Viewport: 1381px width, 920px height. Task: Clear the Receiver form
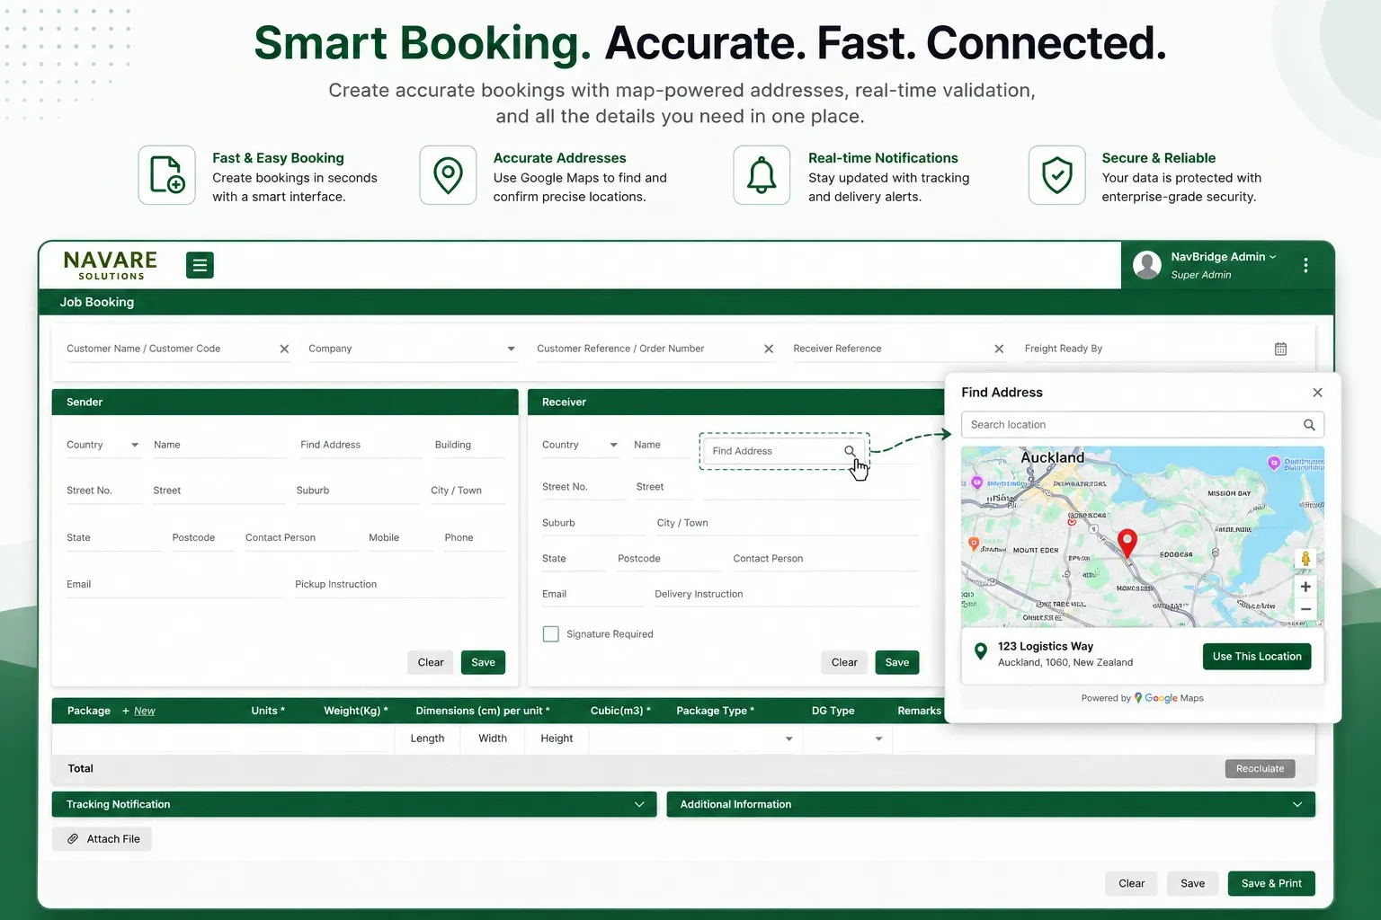[844, 662]
